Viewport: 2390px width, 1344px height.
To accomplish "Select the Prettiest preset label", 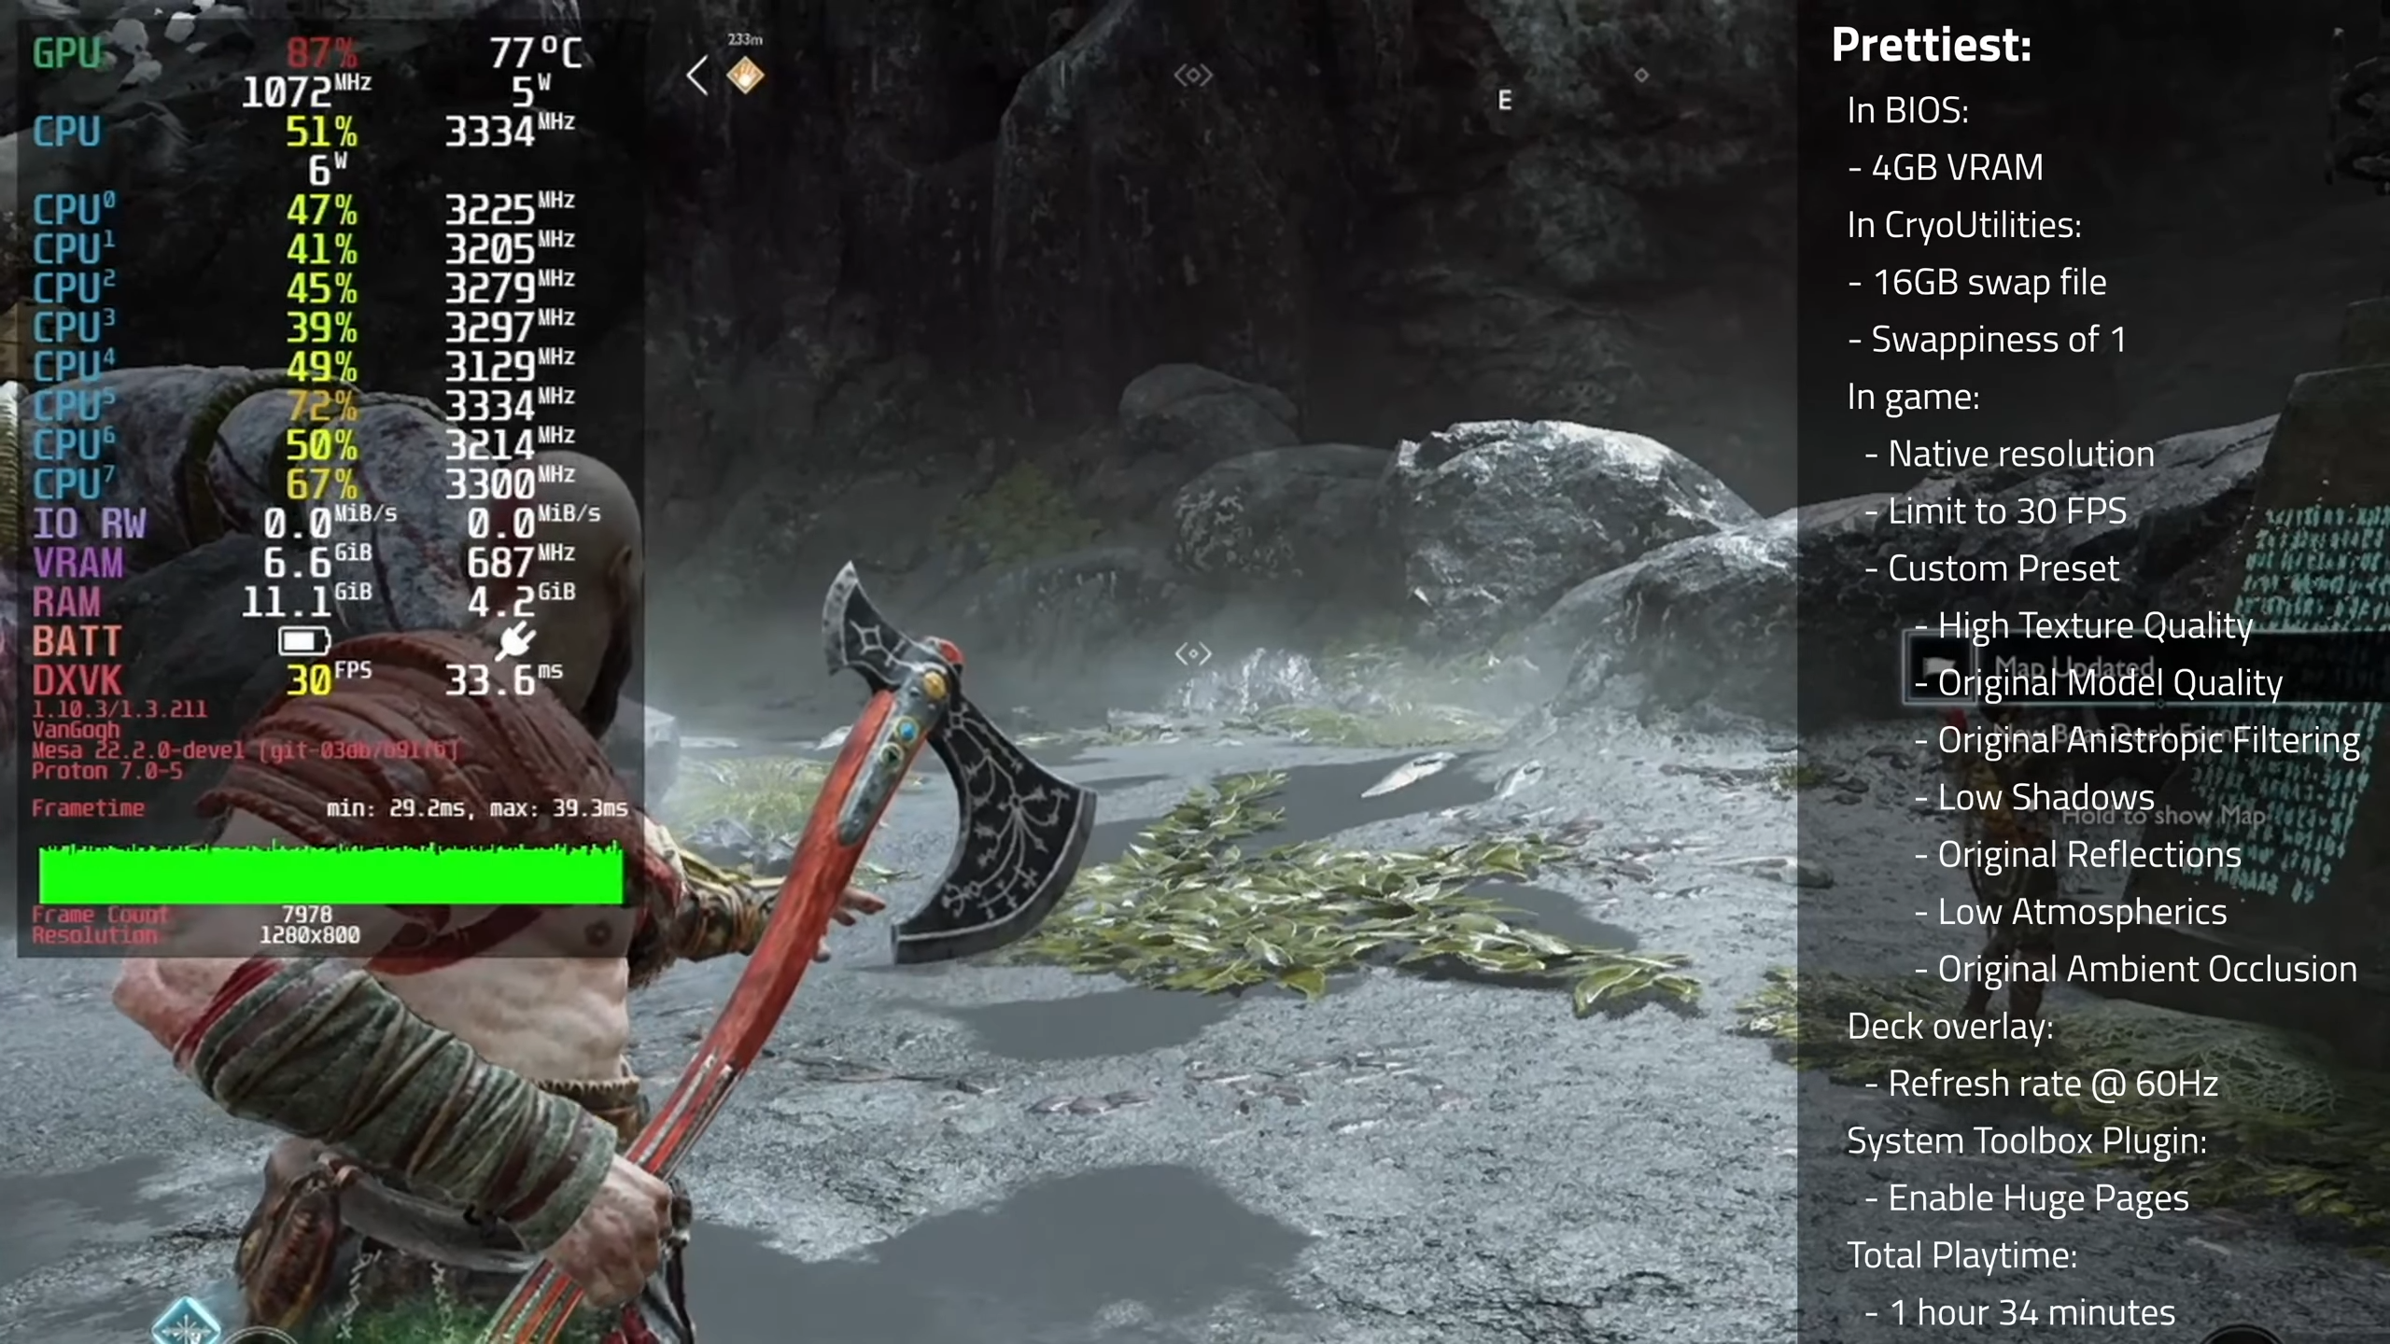I will [1931, 43].
